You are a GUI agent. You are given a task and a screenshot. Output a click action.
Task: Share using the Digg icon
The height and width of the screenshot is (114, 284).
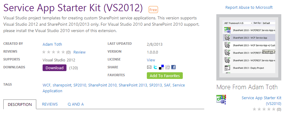[x=167, y=67]
